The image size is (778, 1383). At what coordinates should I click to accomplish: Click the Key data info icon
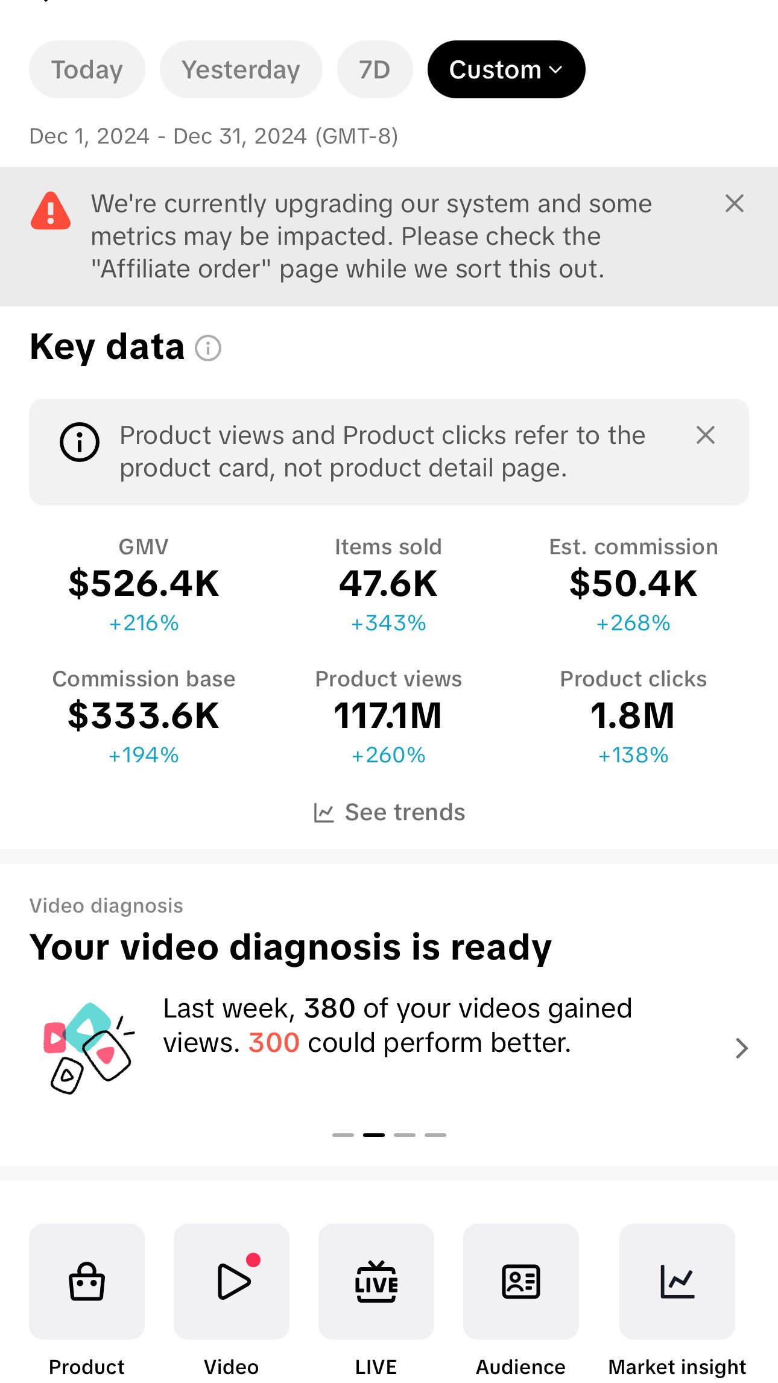(207, 347)
